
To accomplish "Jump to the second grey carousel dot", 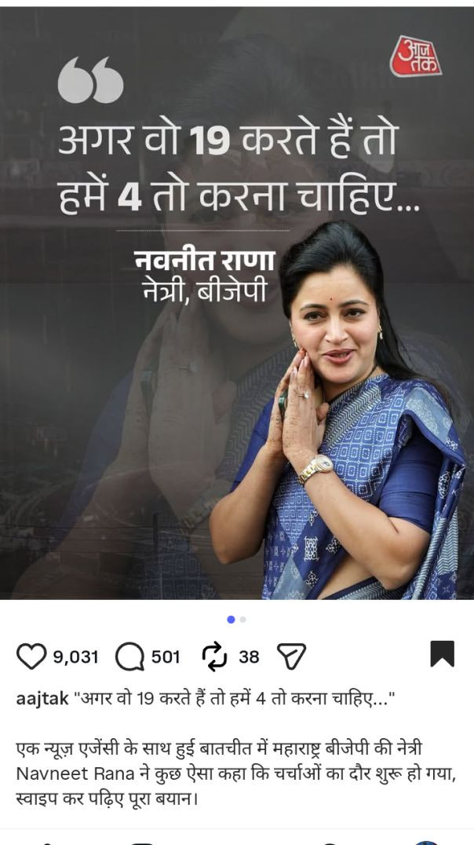I will coord(243,620).
